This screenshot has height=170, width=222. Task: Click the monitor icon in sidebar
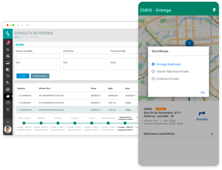8,63
